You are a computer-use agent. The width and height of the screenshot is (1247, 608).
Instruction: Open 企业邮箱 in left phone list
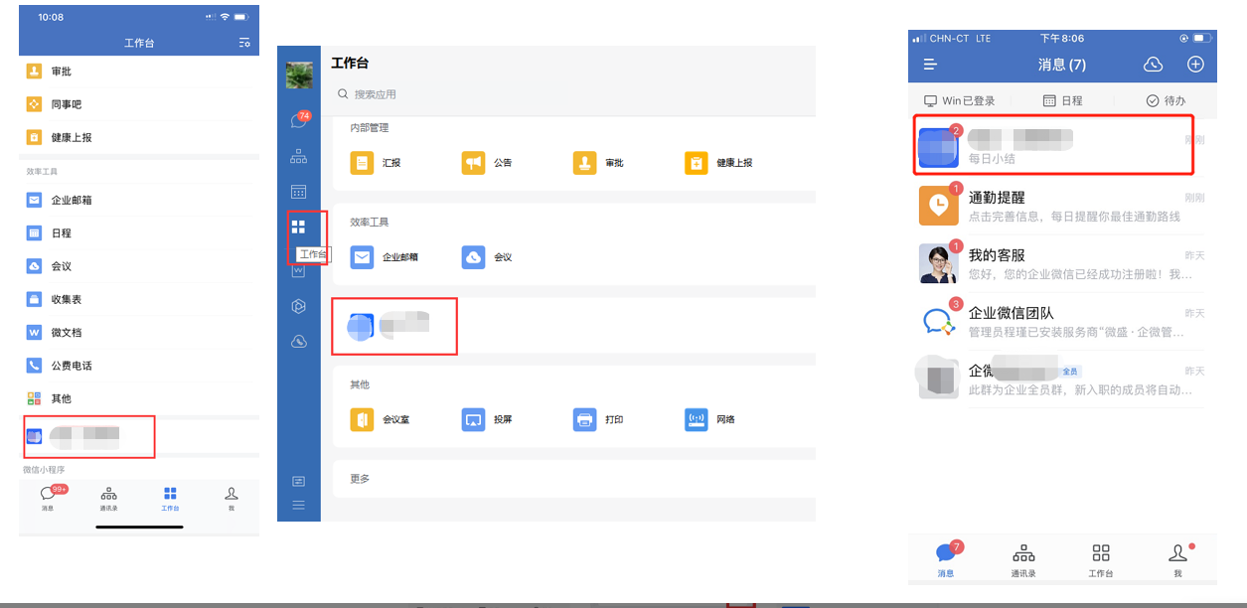(x=139, y=200)
